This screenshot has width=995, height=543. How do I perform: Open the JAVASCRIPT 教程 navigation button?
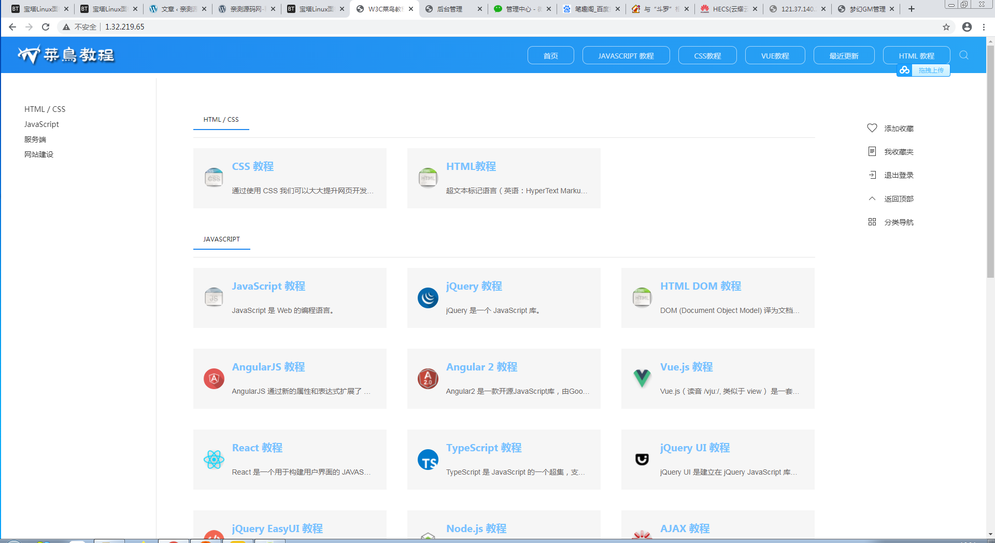click(x=626, y=55)
